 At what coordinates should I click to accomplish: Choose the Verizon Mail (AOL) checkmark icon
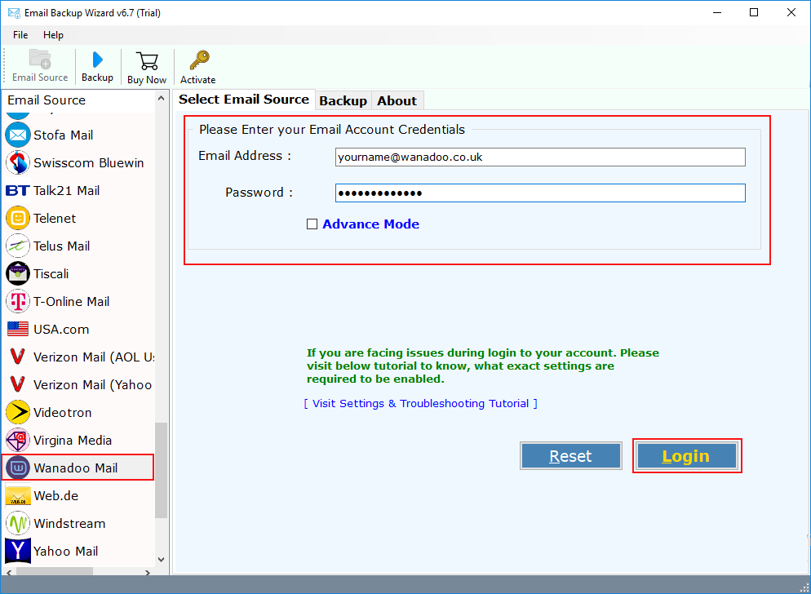pyautogui.click(x=18, y=357)
